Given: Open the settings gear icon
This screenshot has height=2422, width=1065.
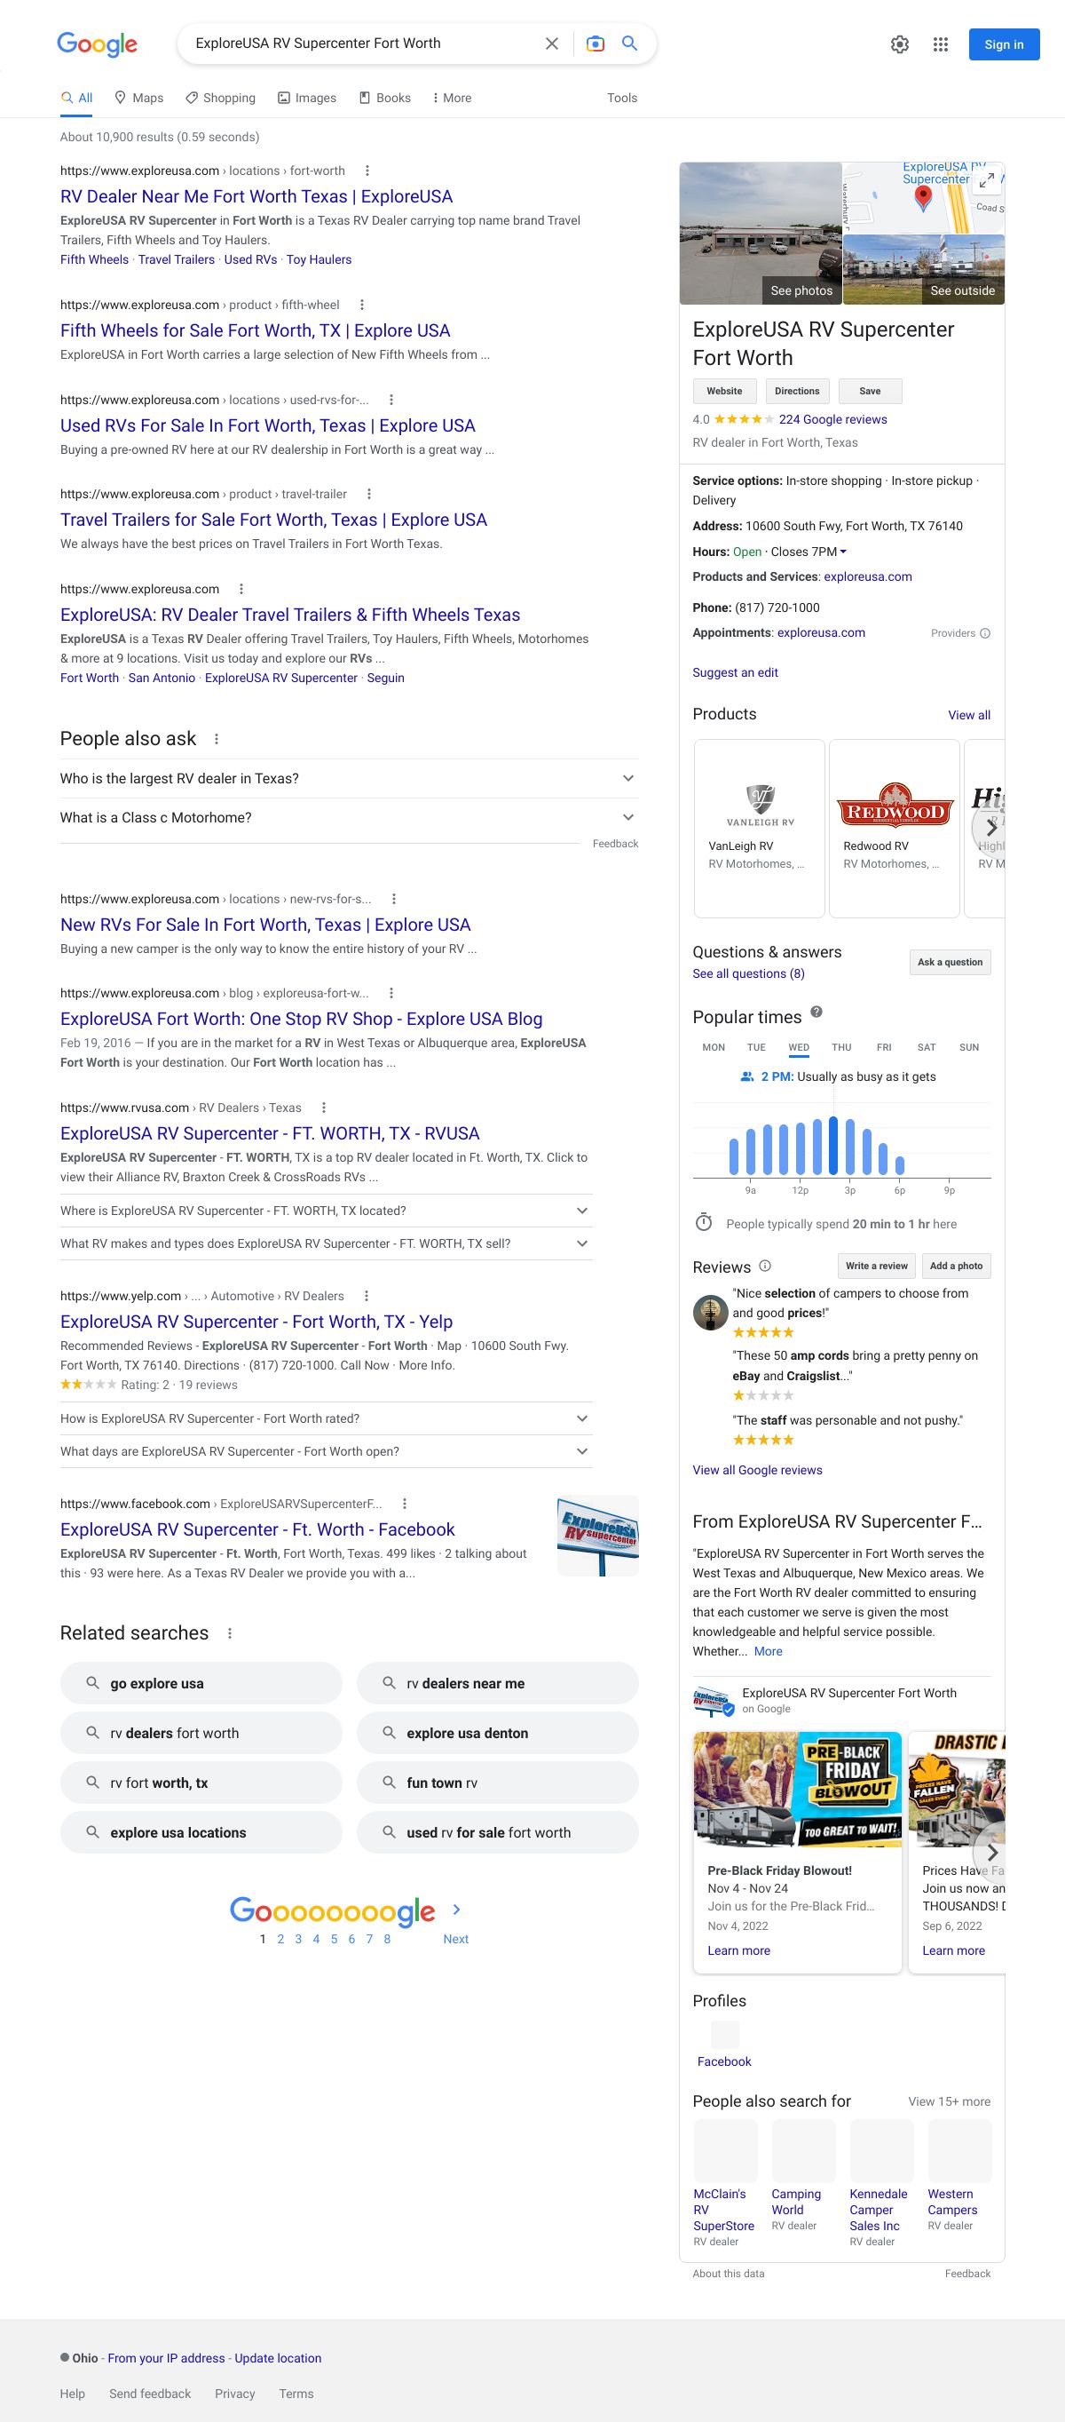Looking at the screenshot, I should pos(900,44).
